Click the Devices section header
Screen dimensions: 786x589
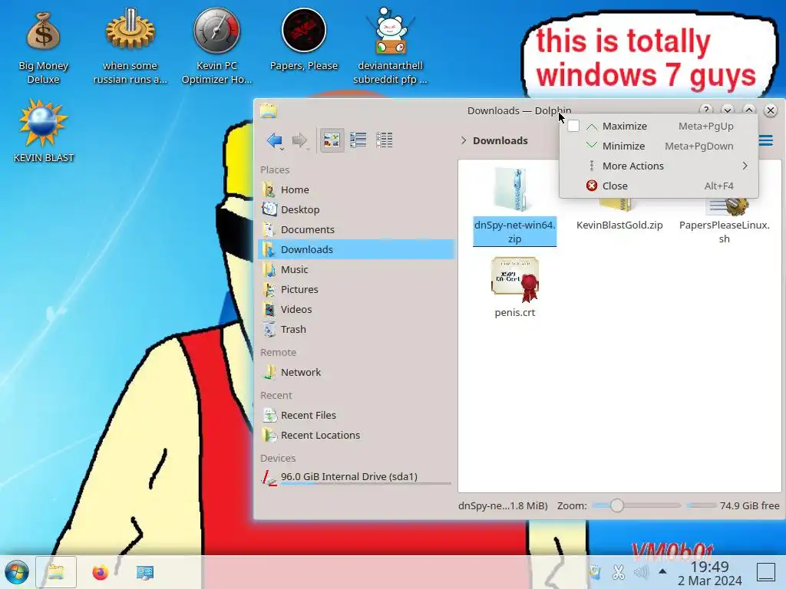278,459
